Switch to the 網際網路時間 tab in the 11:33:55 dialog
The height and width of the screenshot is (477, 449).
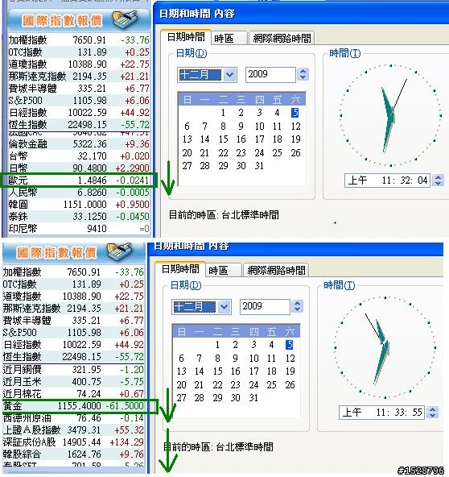coord(276,270)
